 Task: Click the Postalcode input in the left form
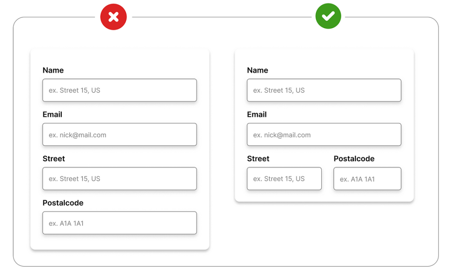point(119,223)
